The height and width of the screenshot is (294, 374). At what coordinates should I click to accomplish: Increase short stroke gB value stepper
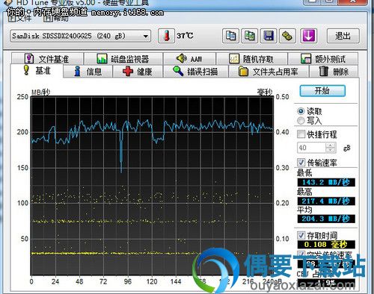331,145
